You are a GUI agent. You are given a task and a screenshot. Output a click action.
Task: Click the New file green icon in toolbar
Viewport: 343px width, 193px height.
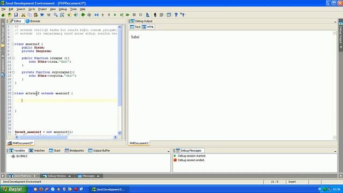3,15
